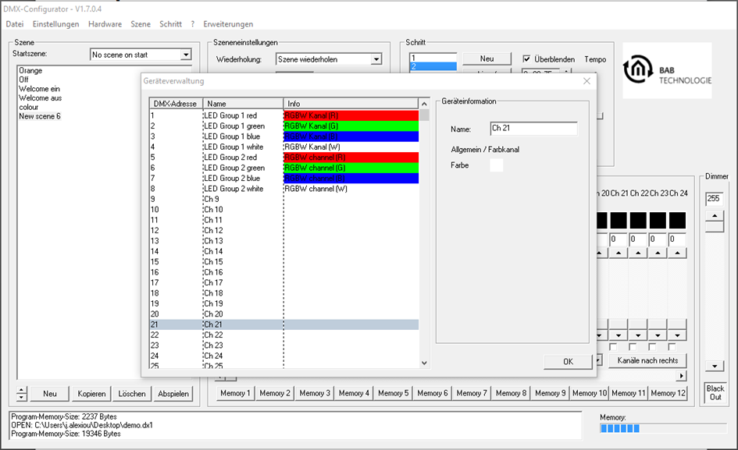This screenshot has width=738, height=450.
Task: Click channel scrollbar right arrow
Action: coord(682,376)
